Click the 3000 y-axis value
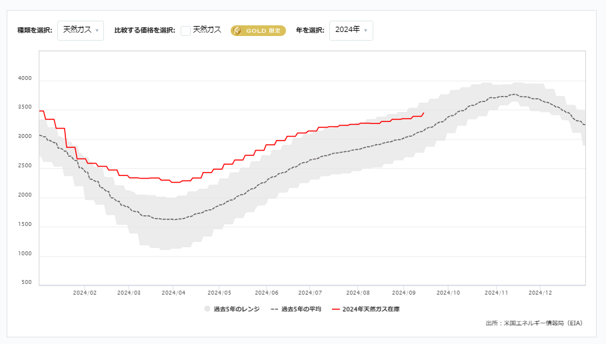 pyautogui.click(x=25, y=137)
